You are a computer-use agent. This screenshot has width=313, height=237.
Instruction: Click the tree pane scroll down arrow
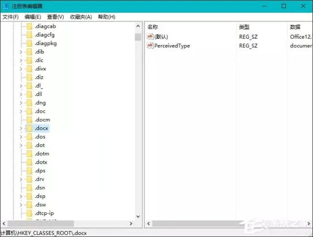click(x=138, y=217)
